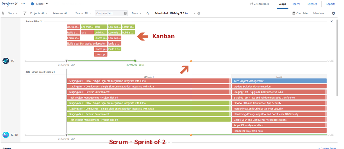Select the red 'one mor...' Kanban card
The height and width of the screenshot is (149, 344).
point(73,27)
